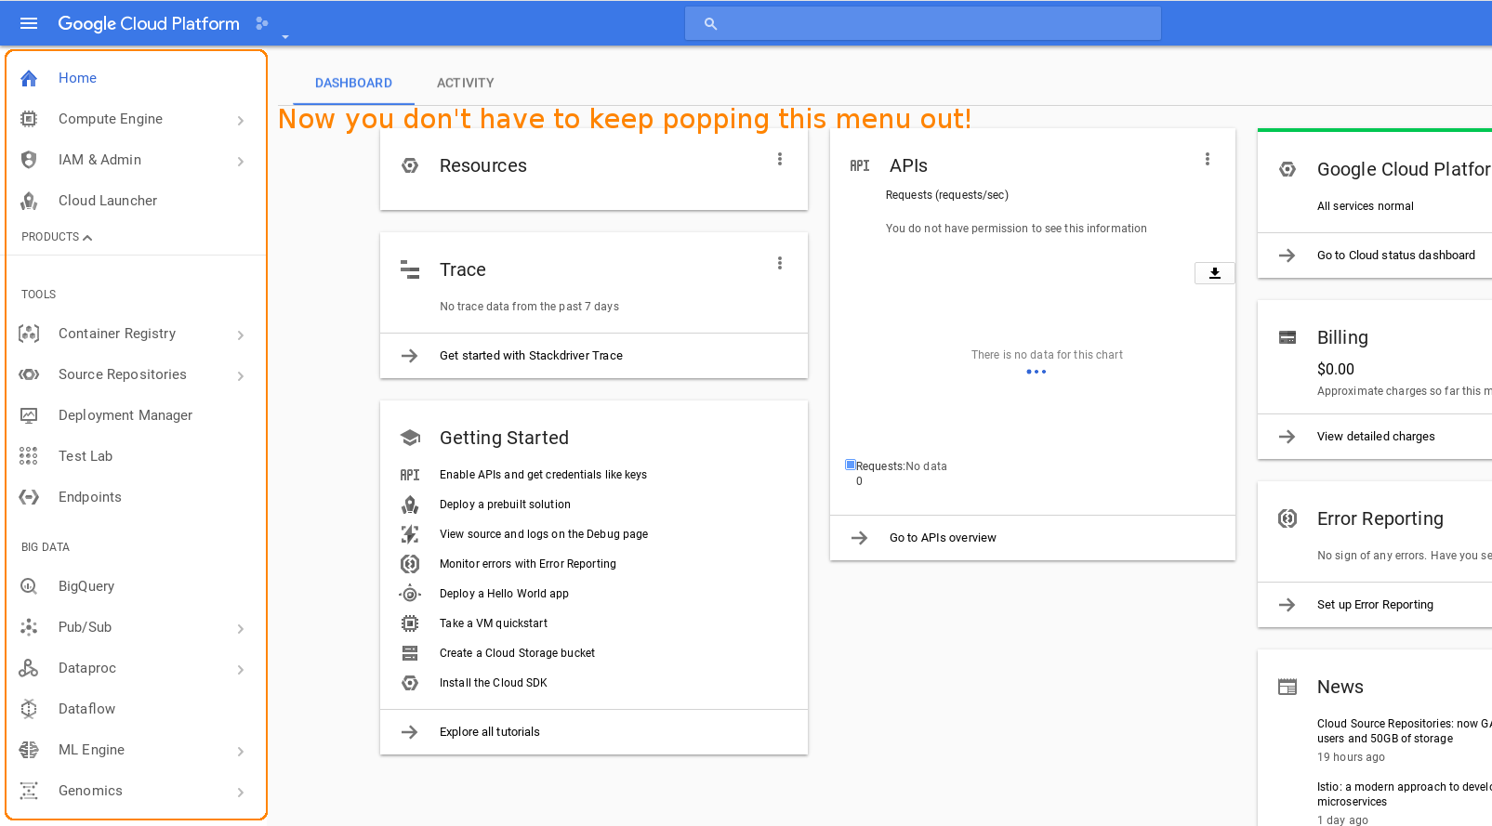Click the project selector icon
The image size is (1492, 826).
262,23
